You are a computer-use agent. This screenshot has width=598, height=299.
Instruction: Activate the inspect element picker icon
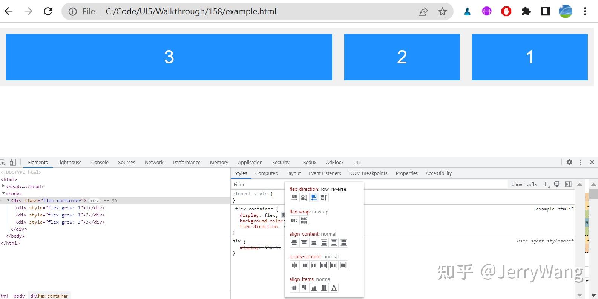pos(2,162)
